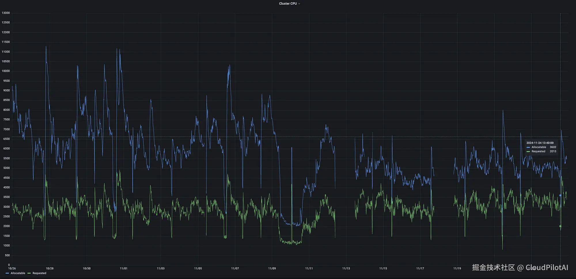The image size is (576, 279).
Task: Click the tooltip timestamp 2024-11-24 13:40:00
Action: pyautogui.click(x=540, y=143)
